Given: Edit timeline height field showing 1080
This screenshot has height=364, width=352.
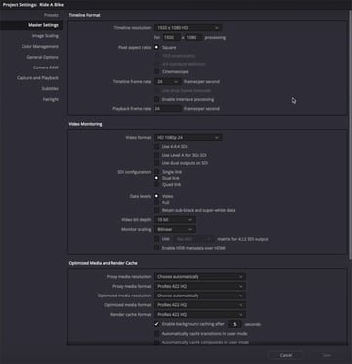Looking at the screenshot, I should click(x=194, y=37).
